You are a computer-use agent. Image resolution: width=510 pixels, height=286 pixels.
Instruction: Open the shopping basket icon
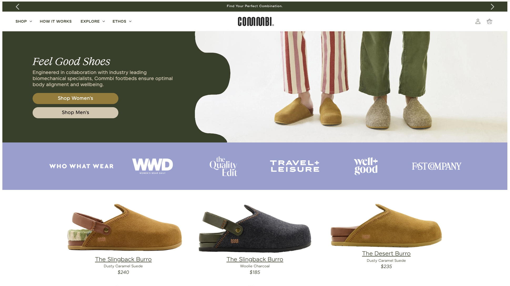coord(489,21)
